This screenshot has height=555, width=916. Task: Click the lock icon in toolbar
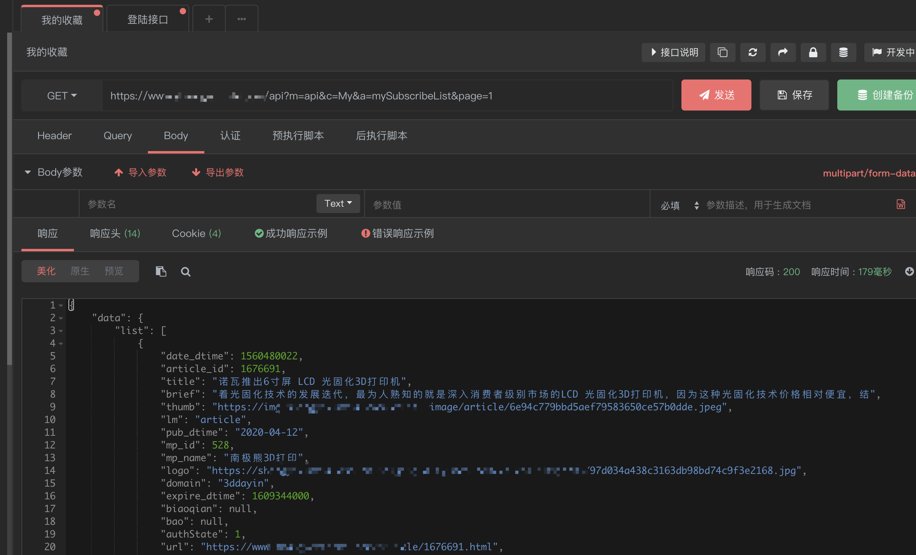coord(813,52)
